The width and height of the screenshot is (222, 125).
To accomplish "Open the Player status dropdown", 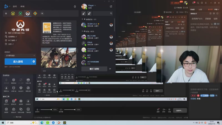I will [92, 5].
